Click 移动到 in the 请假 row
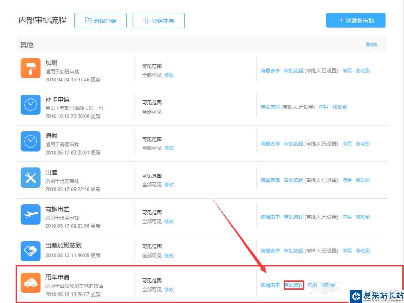Image resolution: width=404 pixels, height=303 pixels. 363,144
